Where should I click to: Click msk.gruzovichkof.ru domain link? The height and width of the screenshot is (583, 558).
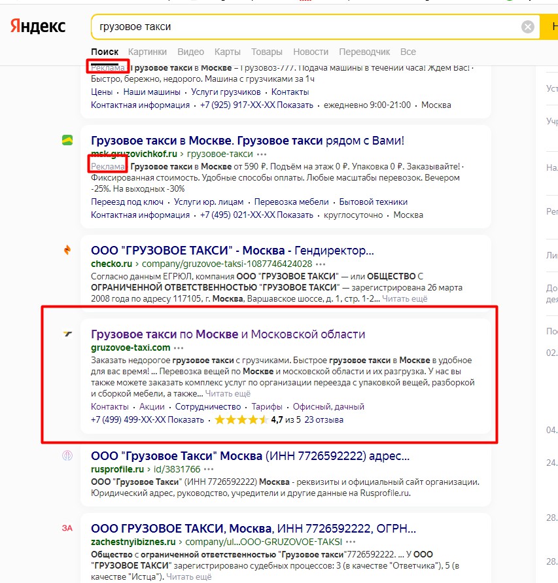click(134, 154)
